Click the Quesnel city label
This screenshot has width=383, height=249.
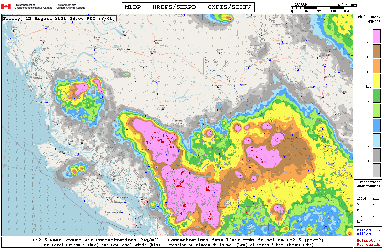[x=156, y=81]
